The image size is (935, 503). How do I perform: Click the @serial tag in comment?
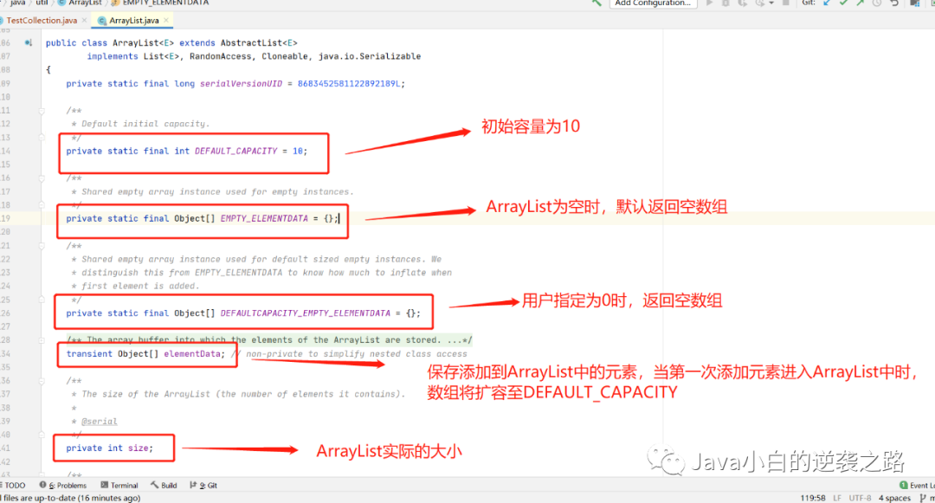pos(99,422)
